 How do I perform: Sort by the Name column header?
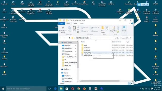pos(83,42)
